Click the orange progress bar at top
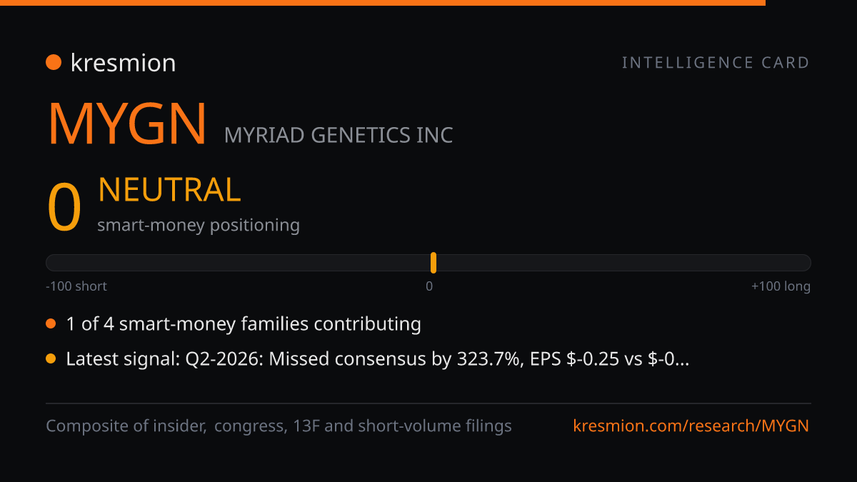This screenshot has height=482, width=857. tap(383, 3)
